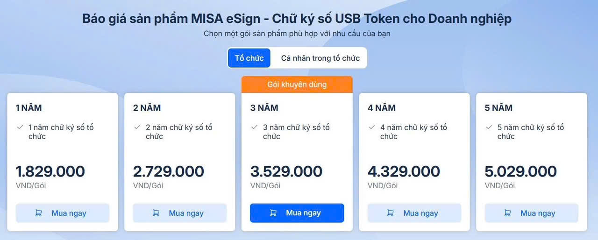
Task: Buy the 1 NĂM package with Mua ngay
Action: click(x=63, y=213)
